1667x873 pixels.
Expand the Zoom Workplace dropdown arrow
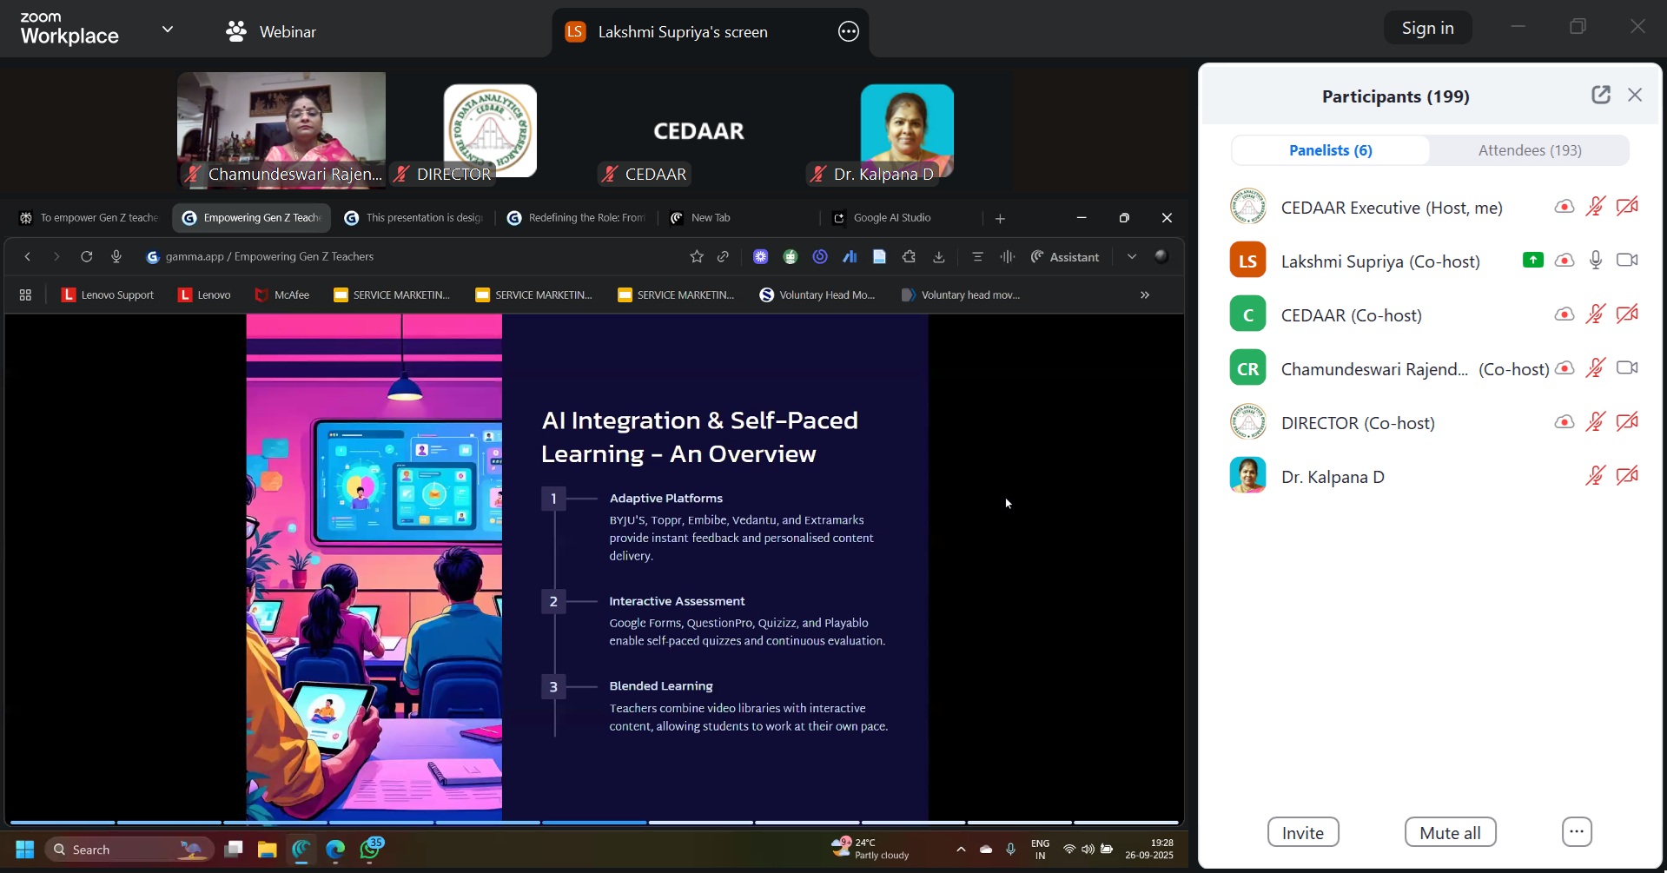pos(168,30)
